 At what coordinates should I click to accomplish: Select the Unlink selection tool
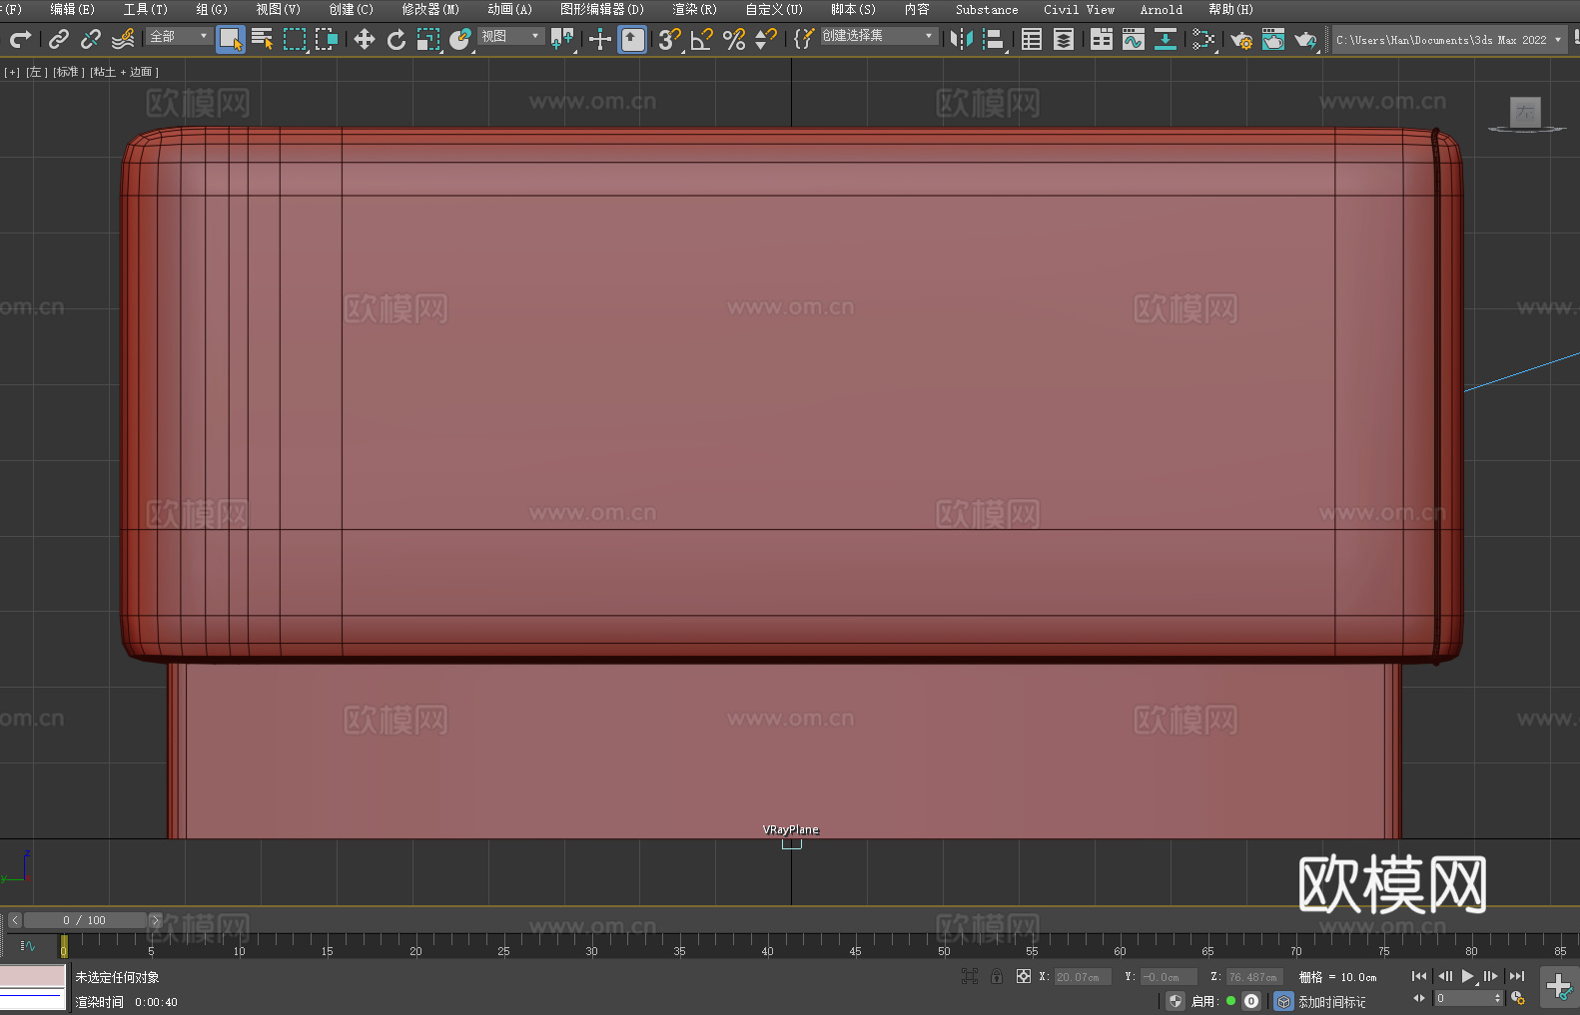click(x=91, y=39)
